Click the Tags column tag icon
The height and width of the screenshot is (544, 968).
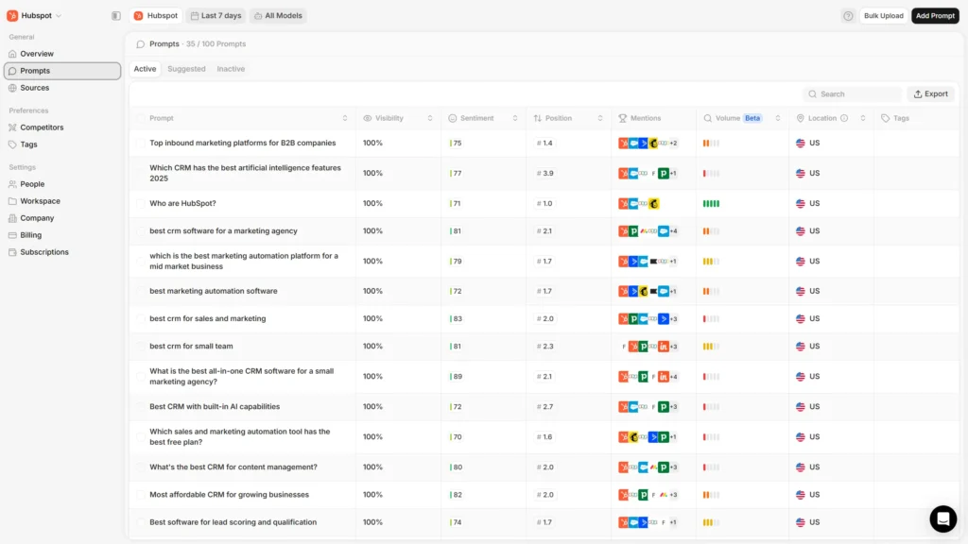885,118
